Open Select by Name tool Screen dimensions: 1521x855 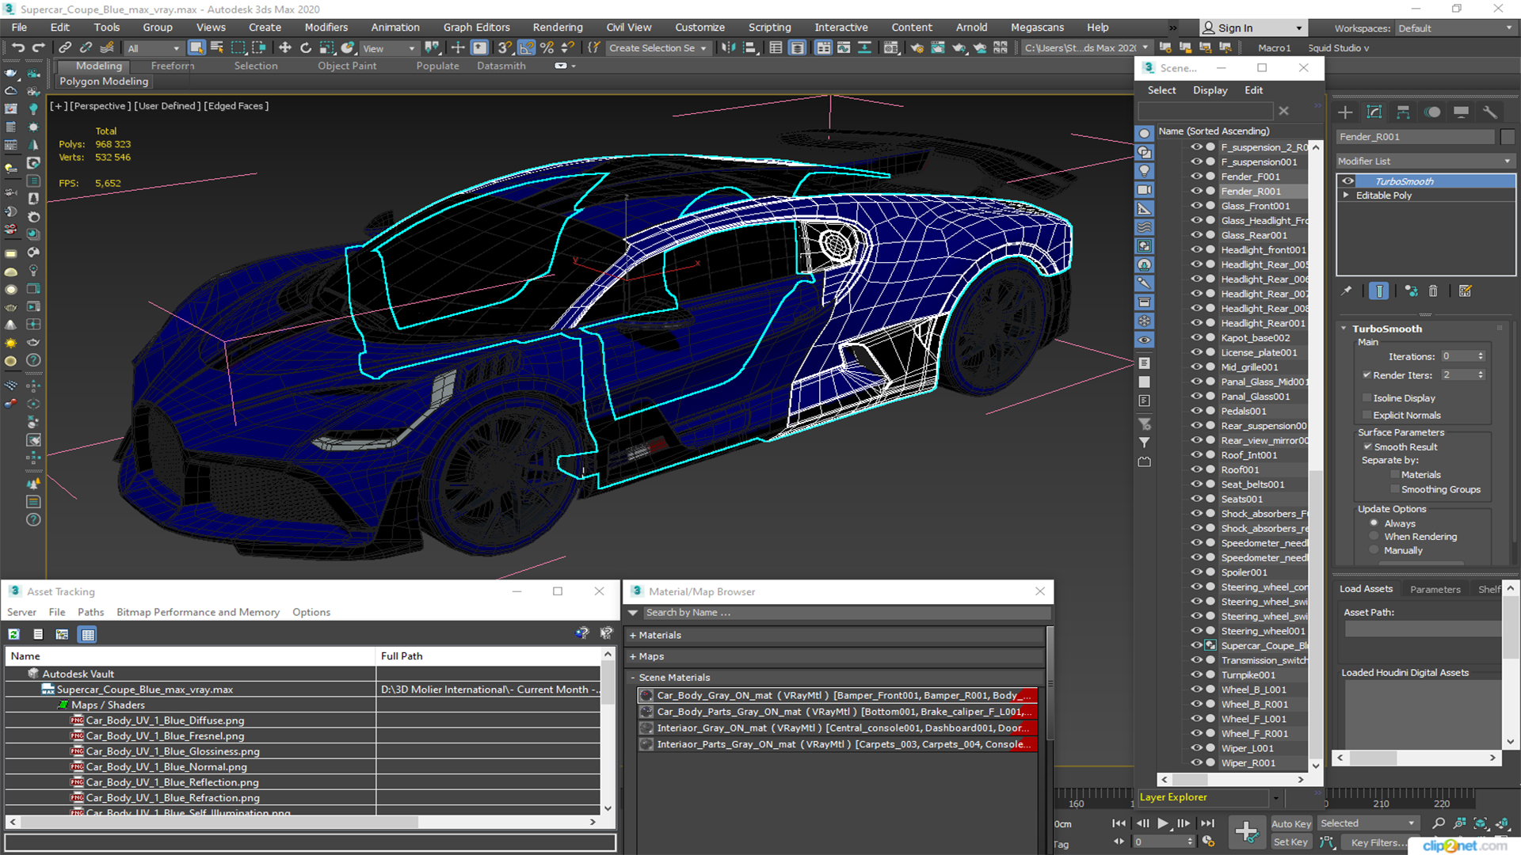(217, 47)
